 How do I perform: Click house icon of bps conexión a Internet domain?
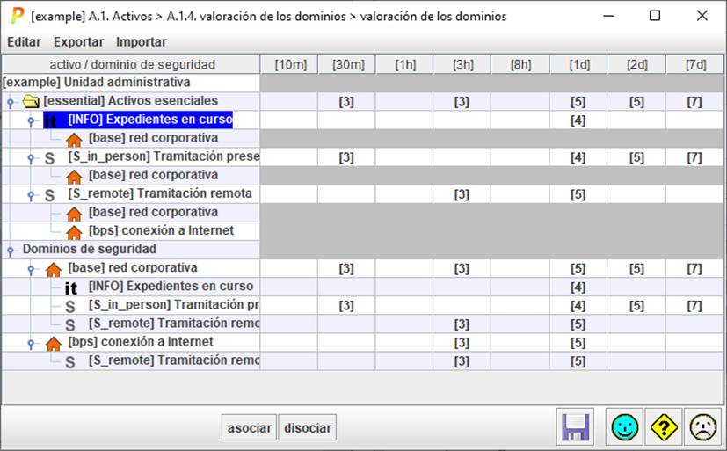(x=54, y=343)
